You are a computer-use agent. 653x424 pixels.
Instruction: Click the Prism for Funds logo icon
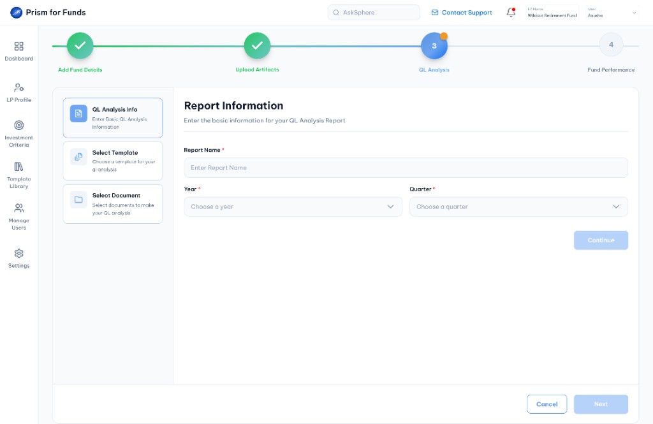pos(16,13)
